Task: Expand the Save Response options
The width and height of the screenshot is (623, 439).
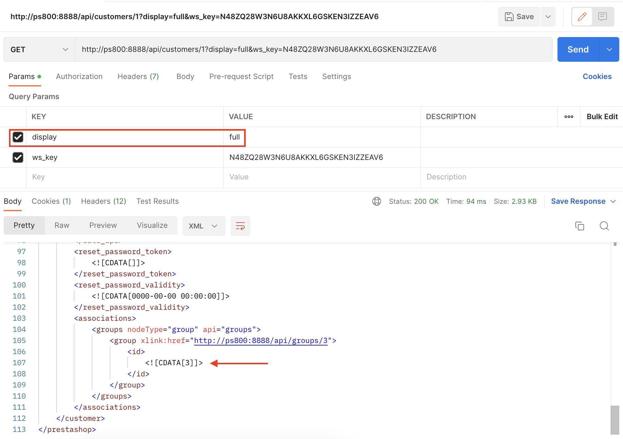Action: pos(613,201)
